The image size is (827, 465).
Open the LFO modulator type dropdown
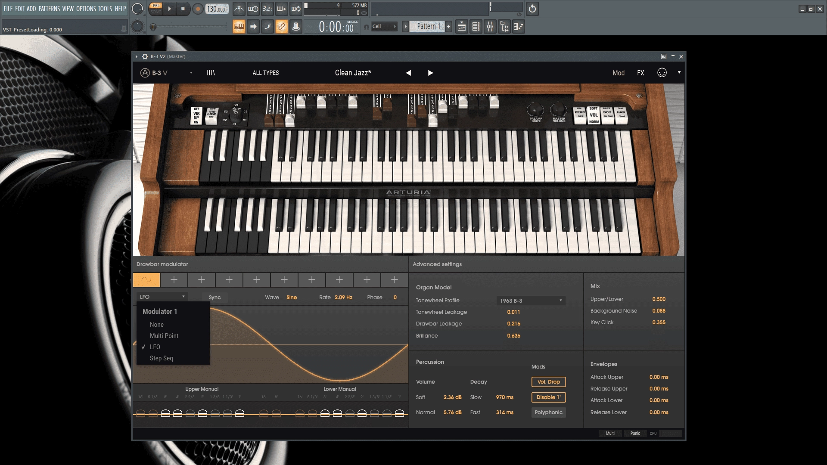coord(162,297)
